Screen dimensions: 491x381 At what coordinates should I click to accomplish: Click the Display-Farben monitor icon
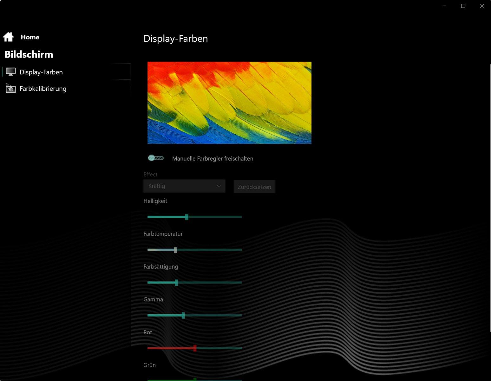pyautogui.click(x=10, y=72)
